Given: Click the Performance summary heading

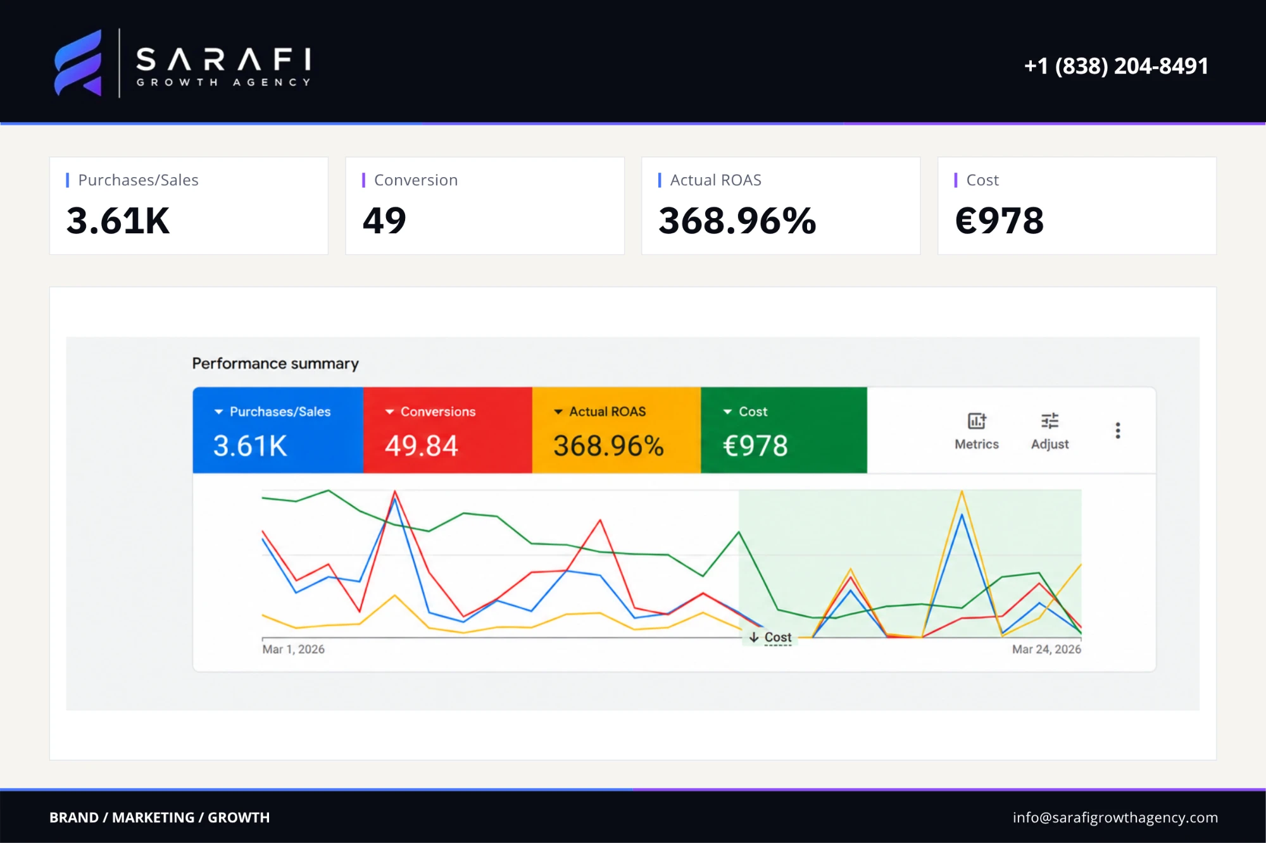Looking at the screenshot, I should tap(275, 364).
